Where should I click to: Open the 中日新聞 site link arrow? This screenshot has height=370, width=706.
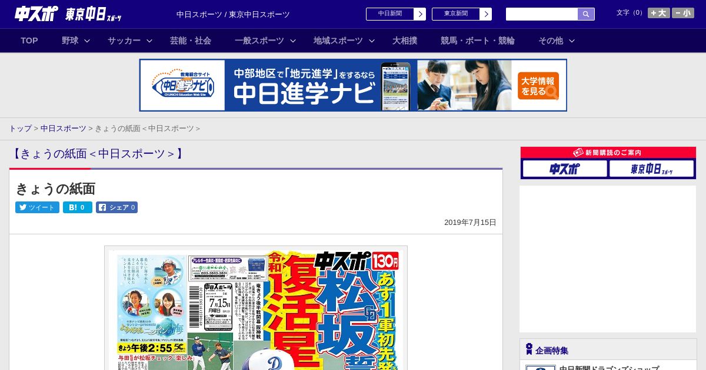(x=419, y=14)
